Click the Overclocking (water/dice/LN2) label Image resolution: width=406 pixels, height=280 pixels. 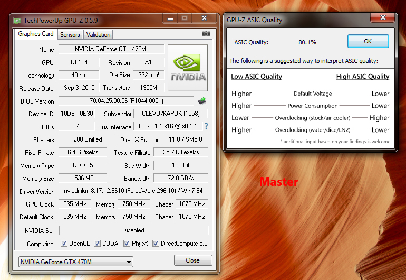tap(313, 130)
